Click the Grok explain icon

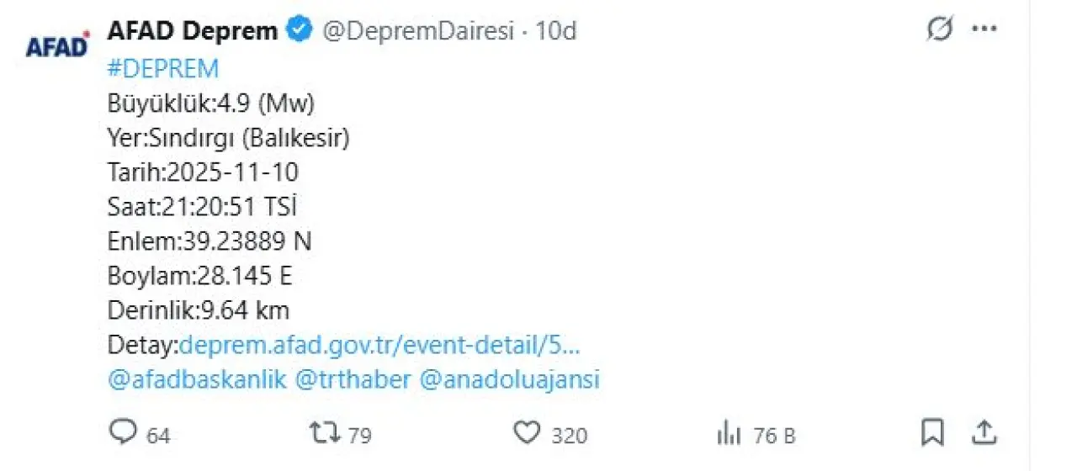pos(939,30)
